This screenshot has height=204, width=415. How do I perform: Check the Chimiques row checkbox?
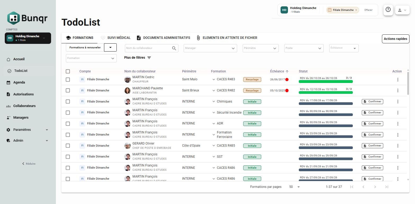click(68, 101)
